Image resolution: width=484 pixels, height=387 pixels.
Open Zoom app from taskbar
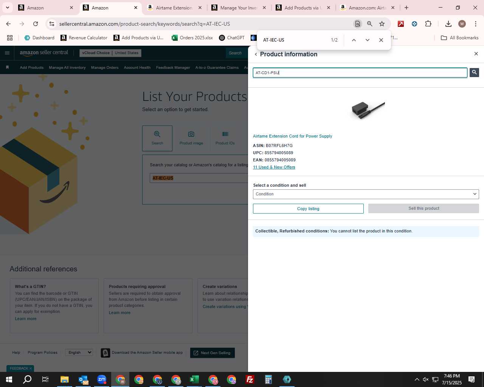[102, 379]
